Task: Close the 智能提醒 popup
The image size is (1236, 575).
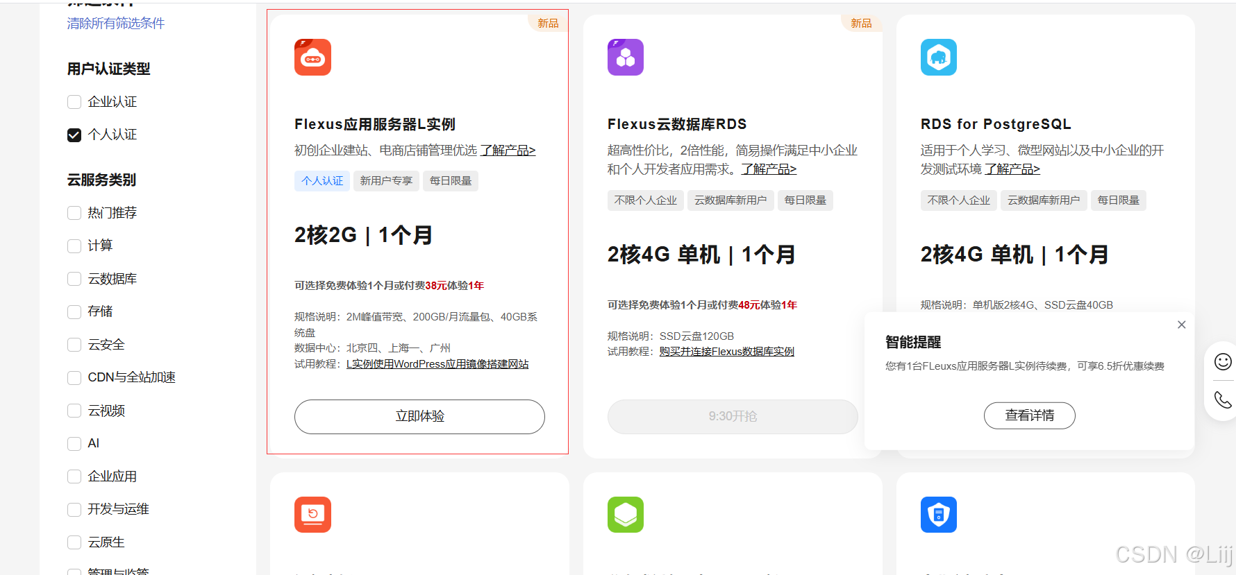Action: pyautogui.click(x=1181, y=325)
